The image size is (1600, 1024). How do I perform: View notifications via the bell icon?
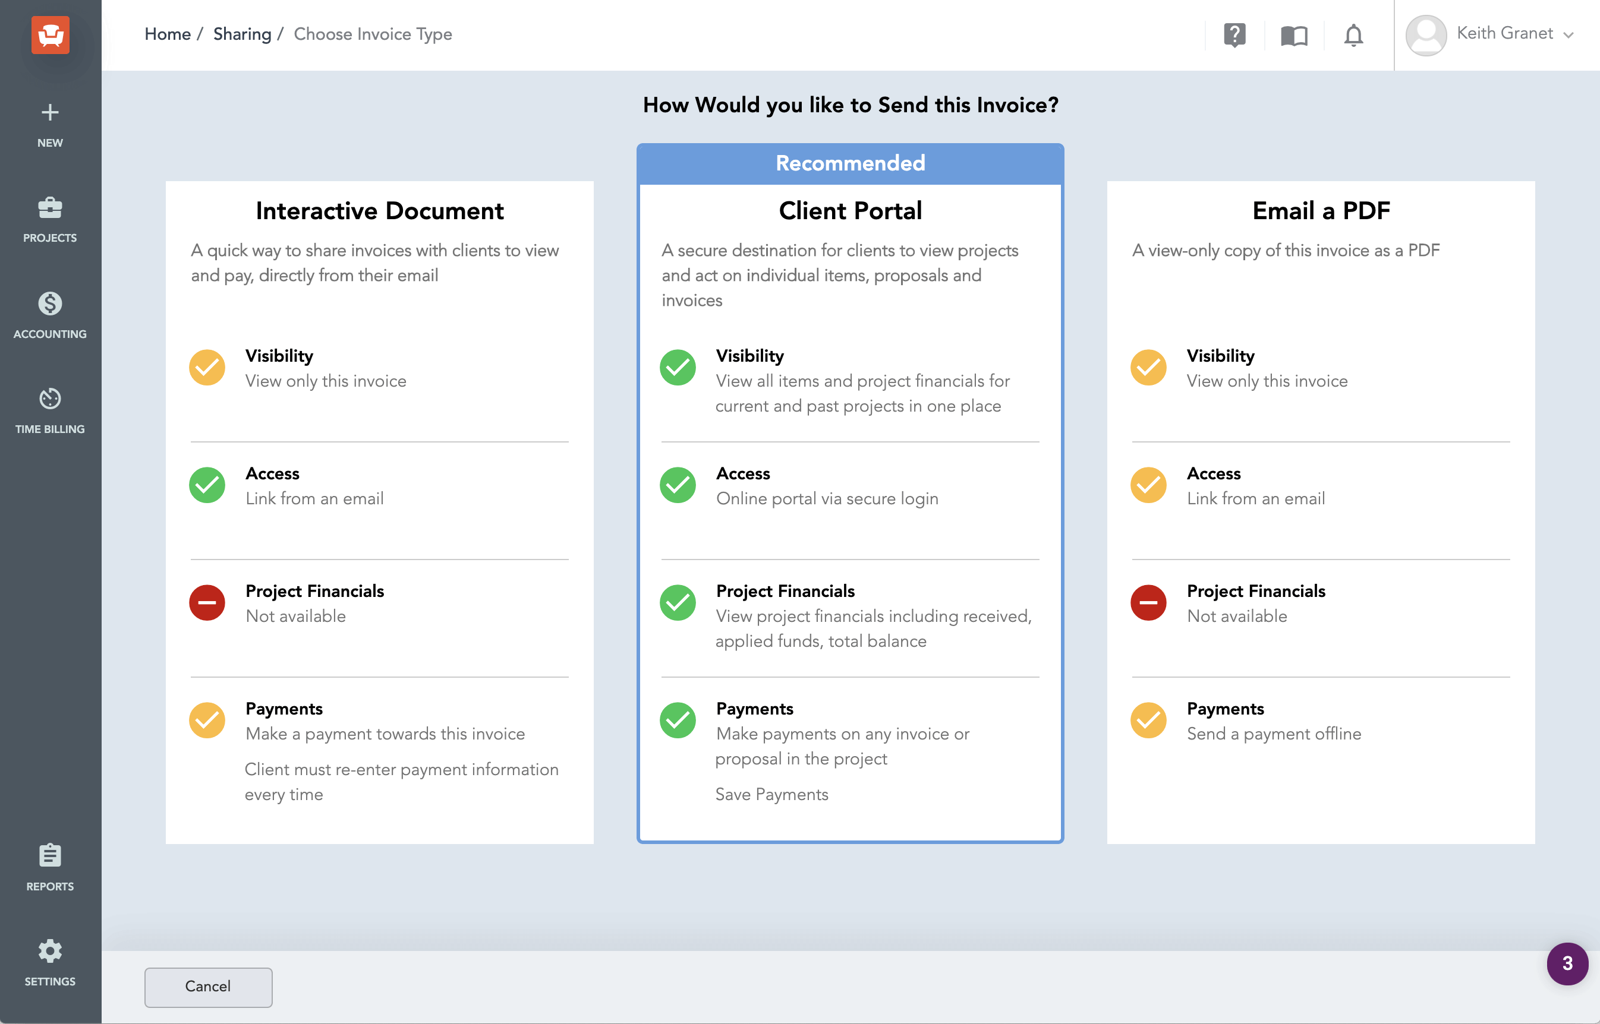1353,35
